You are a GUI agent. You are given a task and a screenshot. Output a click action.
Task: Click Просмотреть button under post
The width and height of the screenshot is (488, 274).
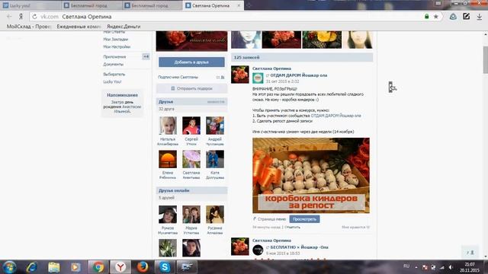[x=304, y=219]
